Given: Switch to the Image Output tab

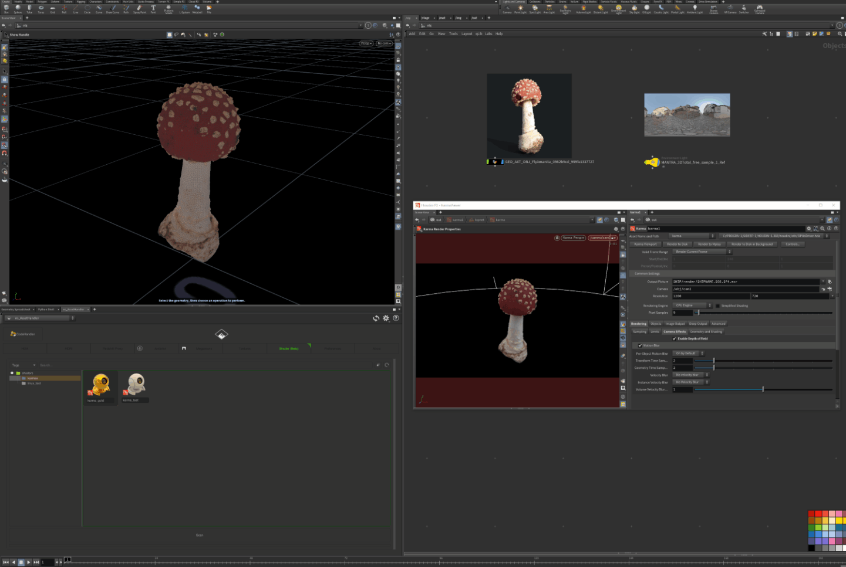Looking at the screenshot, I should [675, 324].
